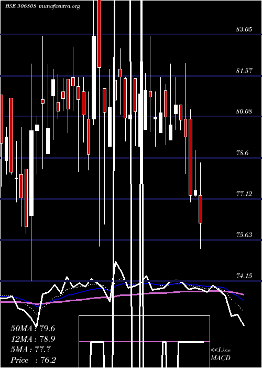This screenshot has height=368, width=262.
Task: Click the 74.15 price axis label
Action: [244, 275]
